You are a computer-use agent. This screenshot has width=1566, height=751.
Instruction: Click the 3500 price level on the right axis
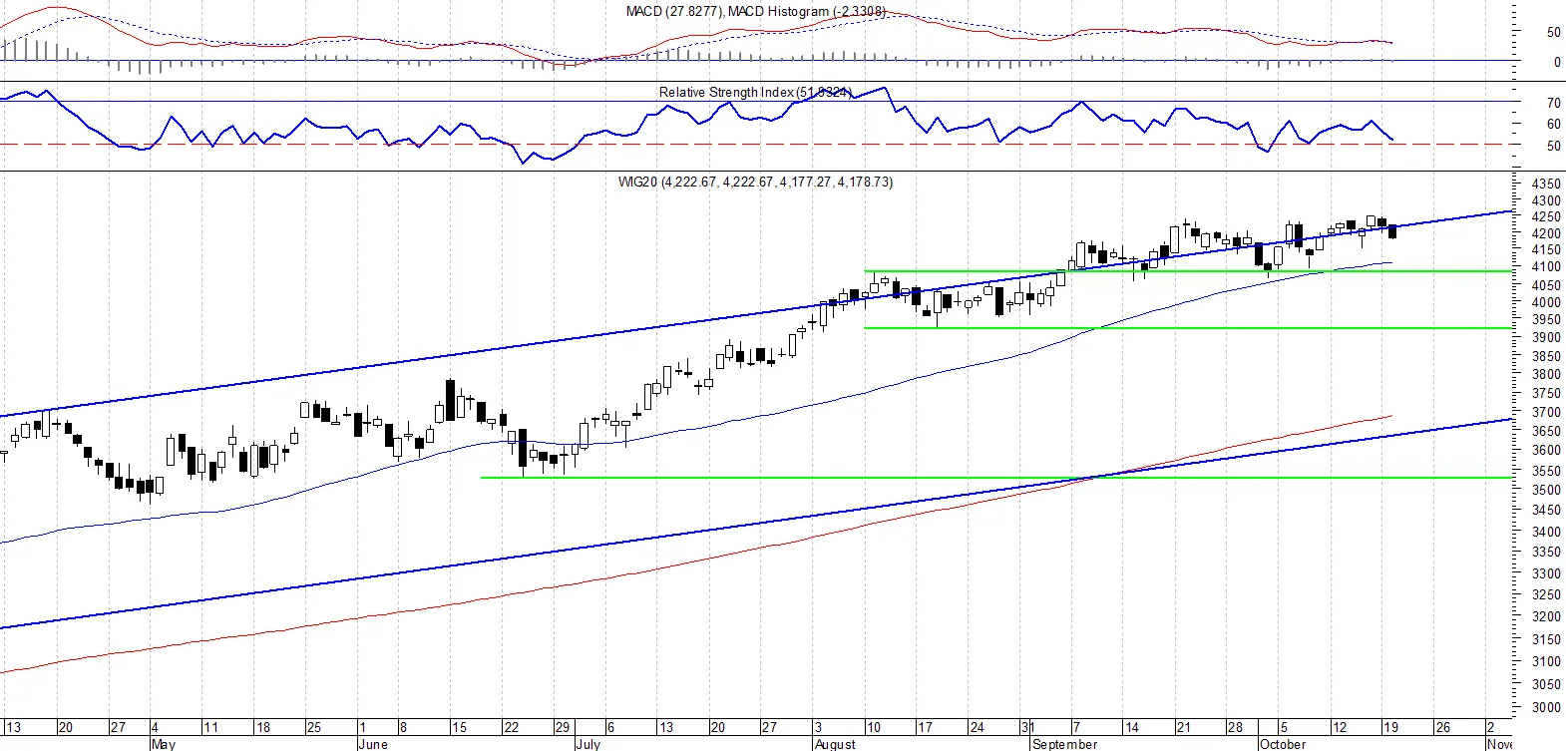pyautogui.click(x=1546, y=490)
